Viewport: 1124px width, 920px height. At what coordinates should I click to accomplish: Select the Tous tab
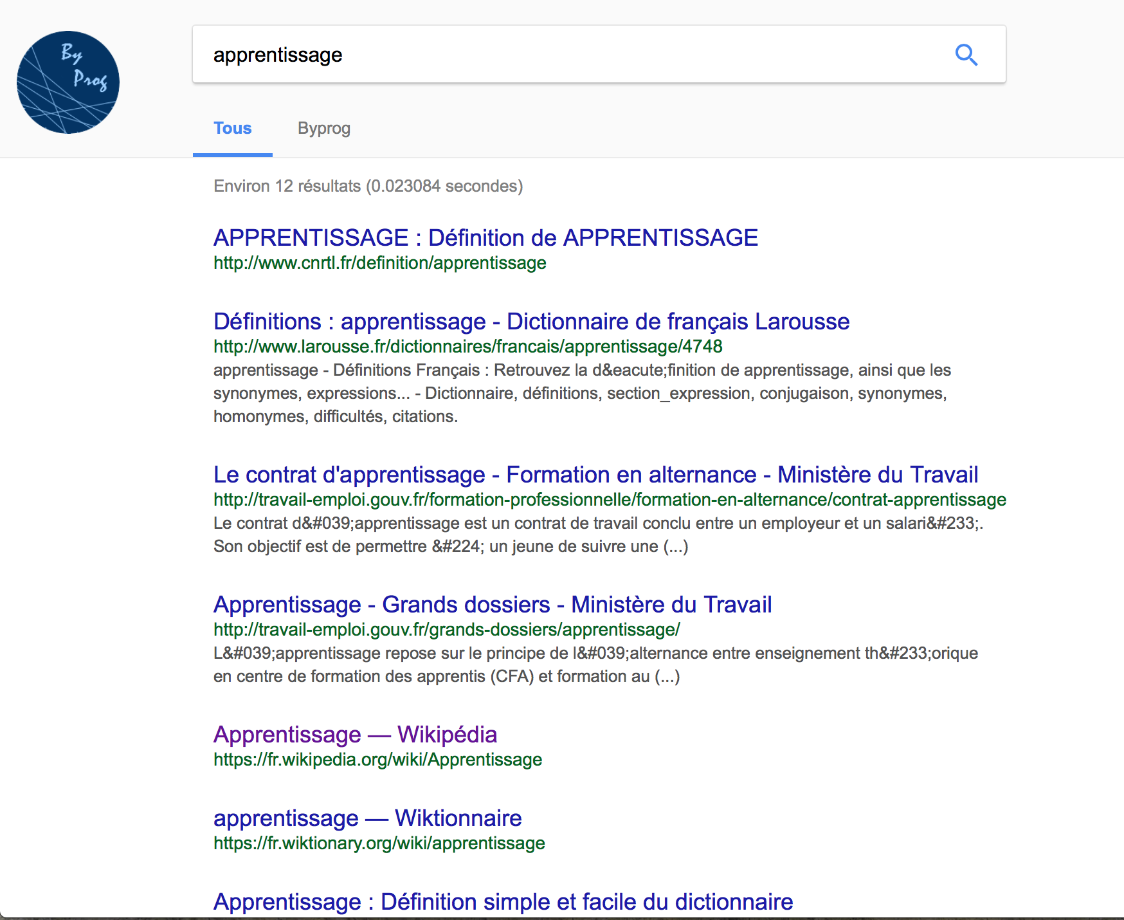pos(233,128)
